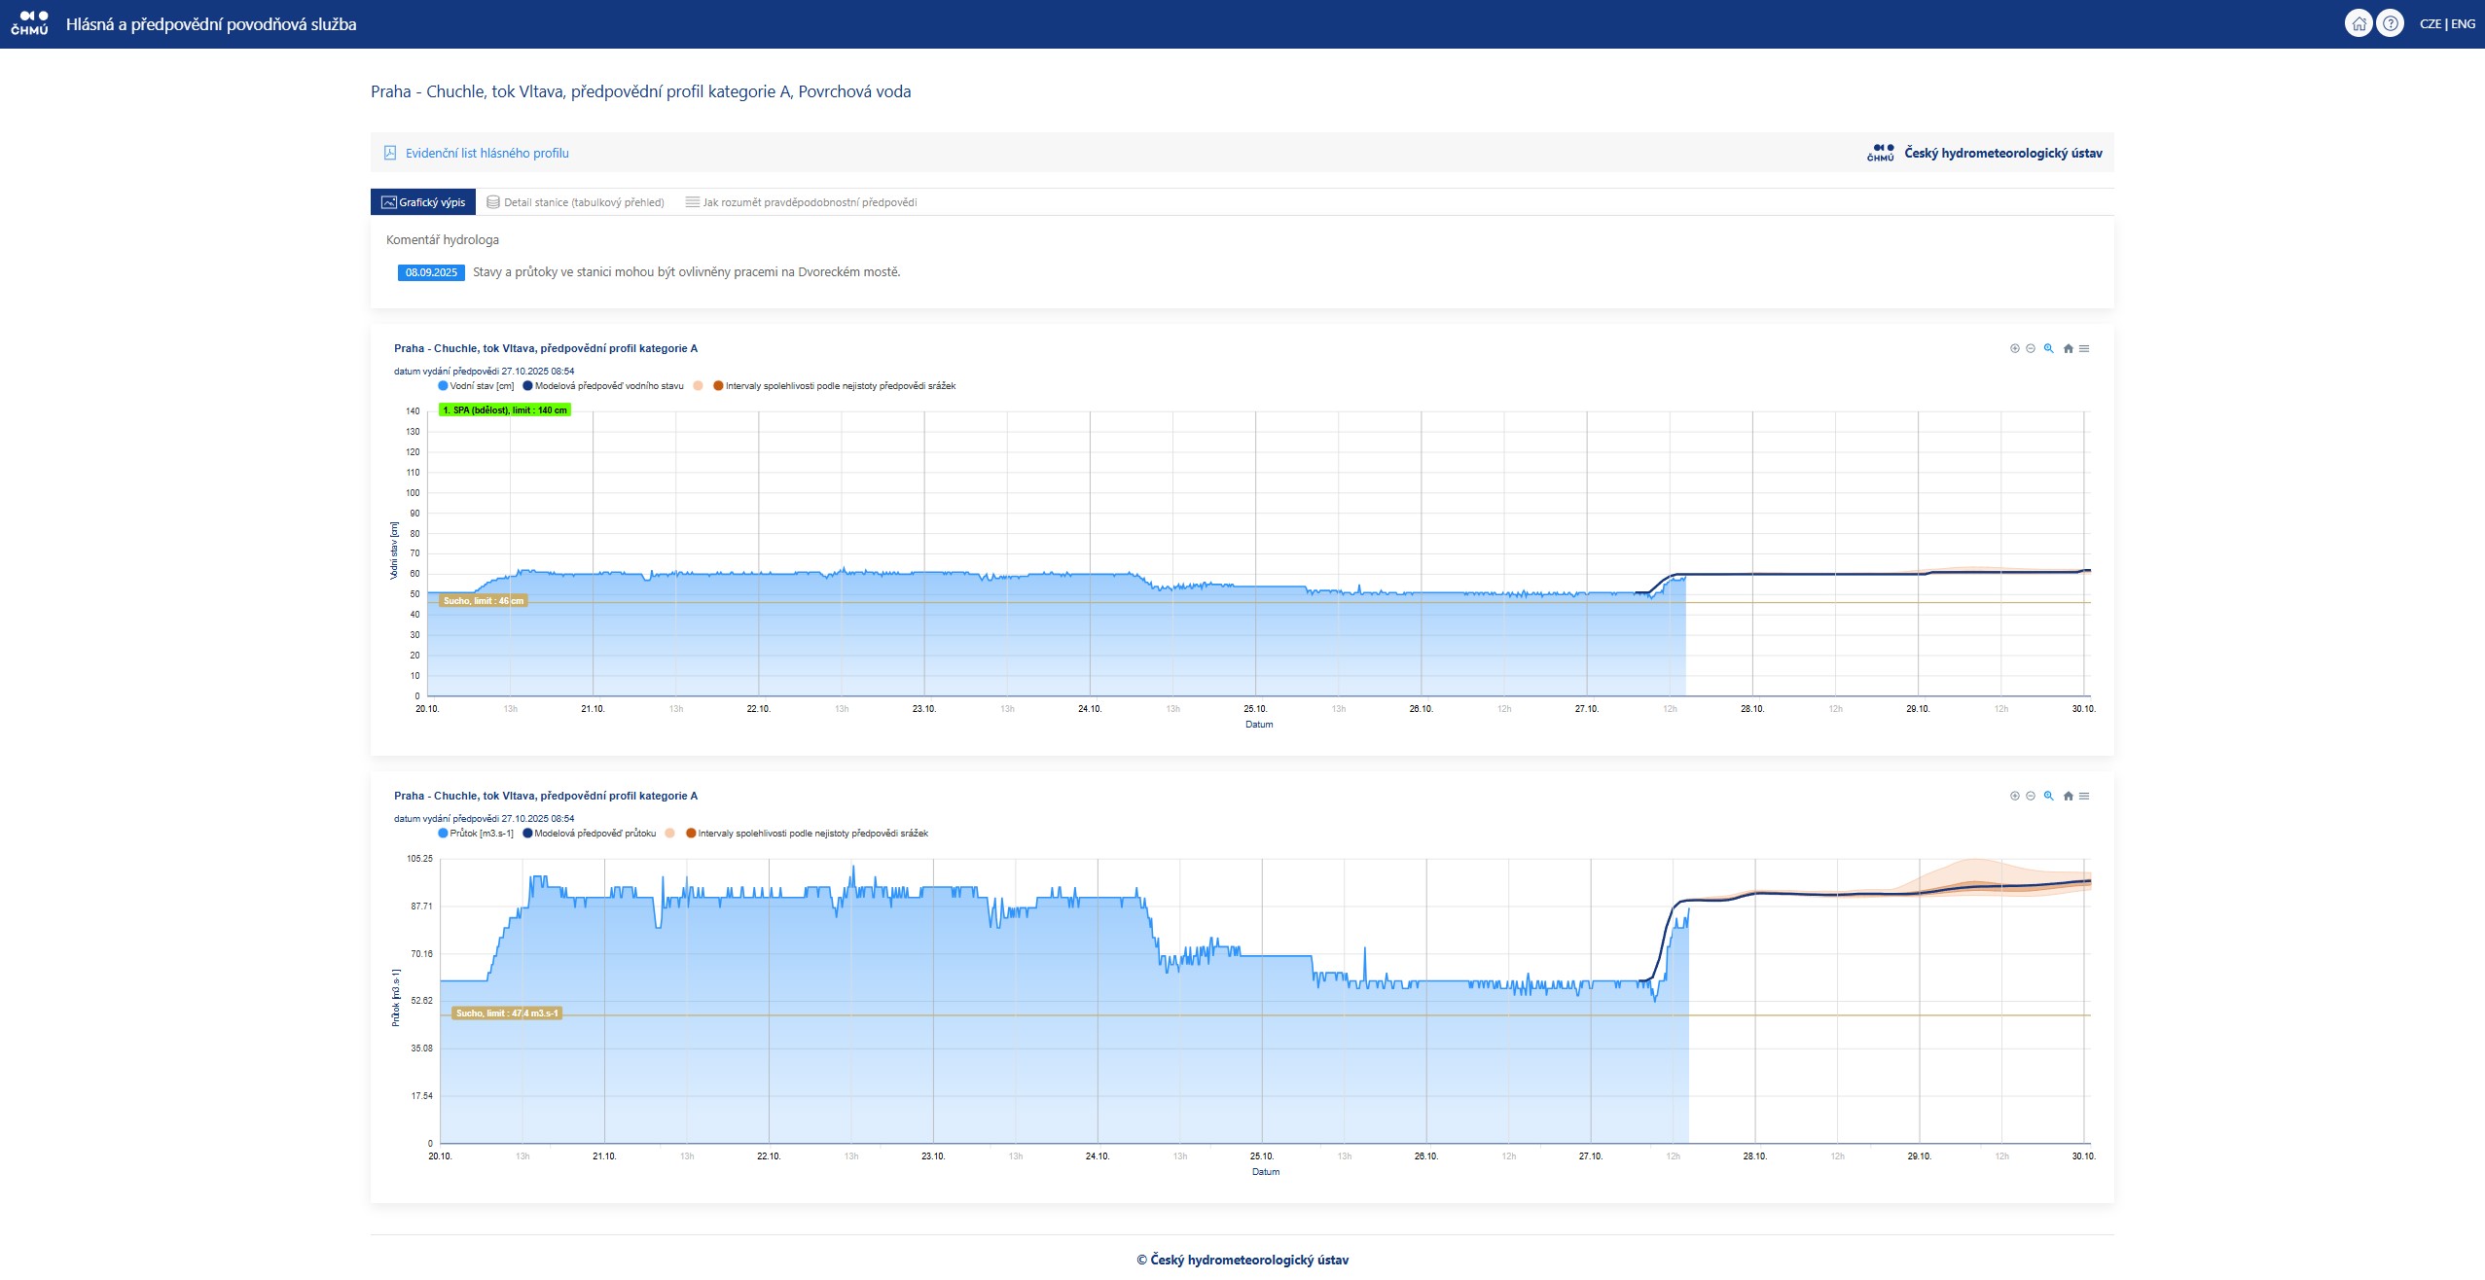Screen dimensions: 2485x1280
Task: Reset zoom with home icon on upper chart
Action: coord(2068,348)
